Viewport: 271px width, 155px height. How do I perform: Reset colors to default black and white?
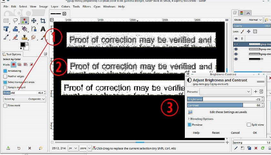click(x=21, y=49)
